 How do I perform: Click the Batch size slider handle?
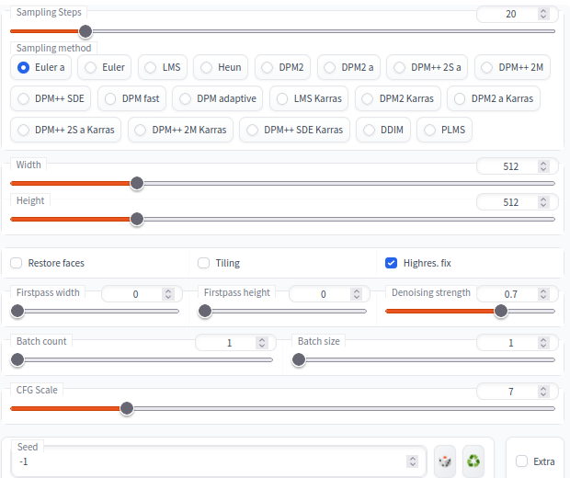[299, 359]
